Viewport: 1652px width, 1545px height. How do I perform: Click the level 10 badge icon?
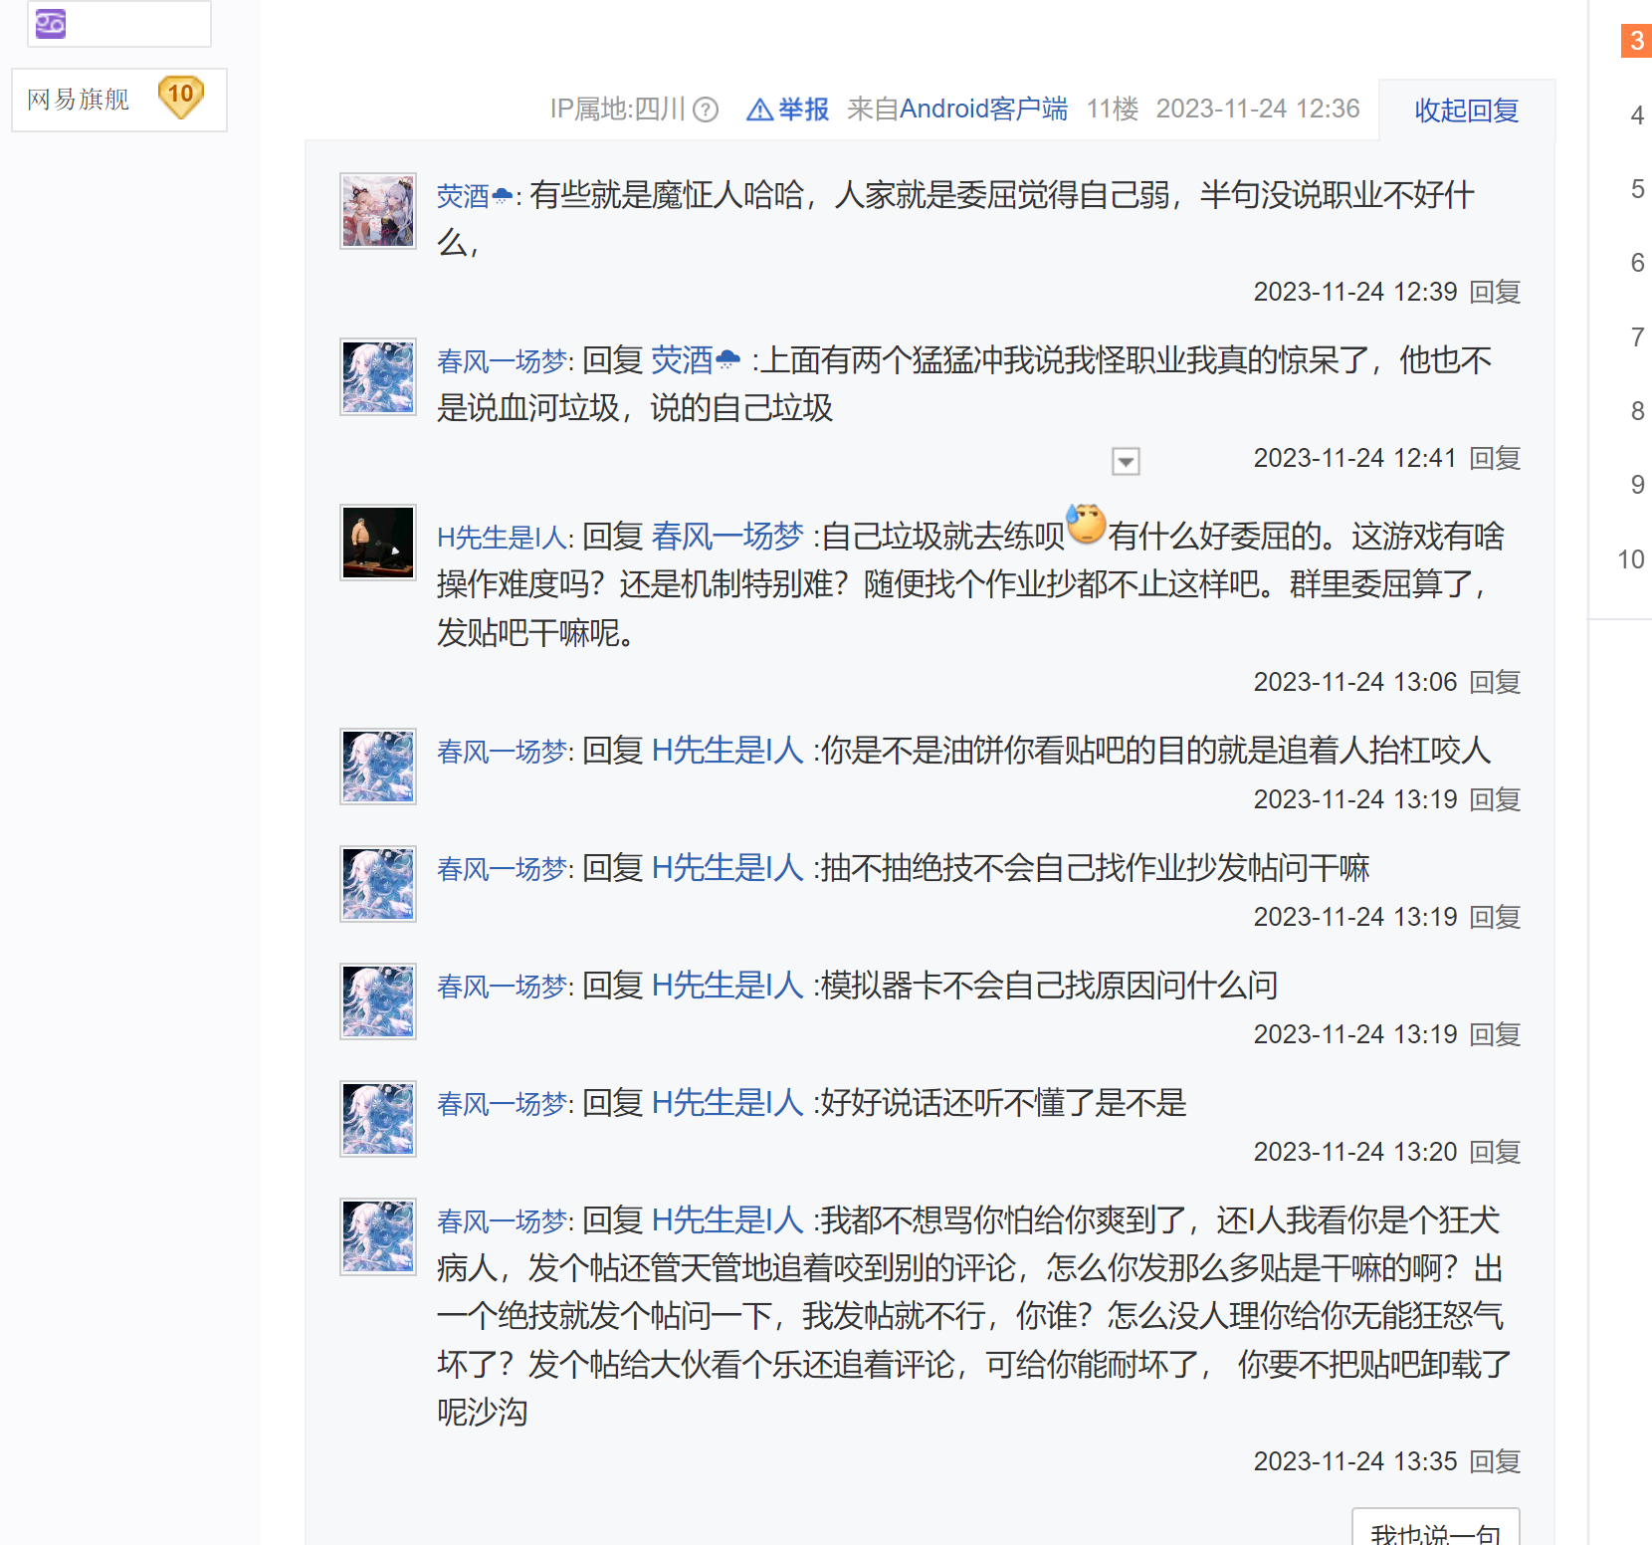coord(181,98)
